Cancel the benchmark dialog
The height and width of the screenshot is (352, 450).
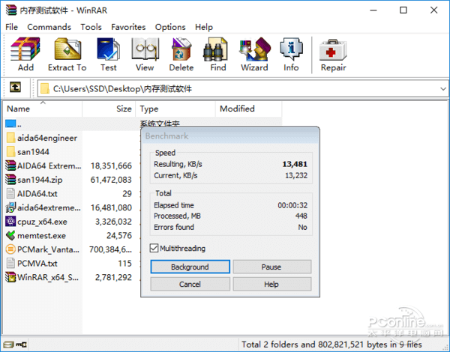pyautogui.click(x=190, y=285)
